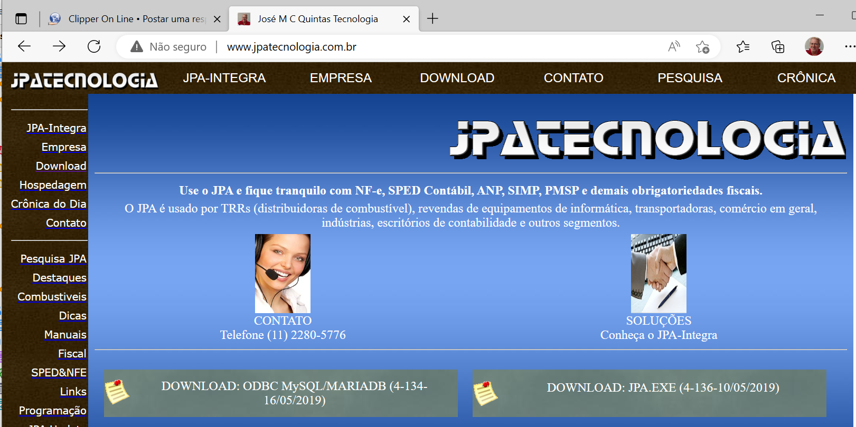Close the José M C Quintas Tecnologia tab
The height and width of the screenshot is (427, 856).
click(x=406, y=19)
